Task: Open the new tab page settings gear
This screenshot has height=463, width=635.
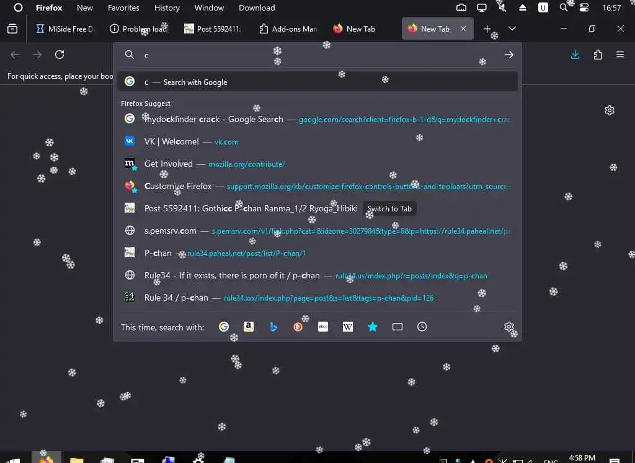Action: pyautogui.click(x=610, y=110)
